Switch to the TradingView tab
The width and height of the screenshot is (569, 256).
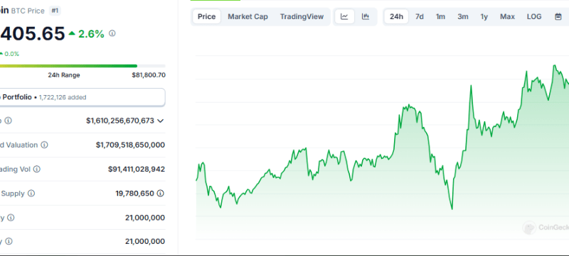[302, 16]
